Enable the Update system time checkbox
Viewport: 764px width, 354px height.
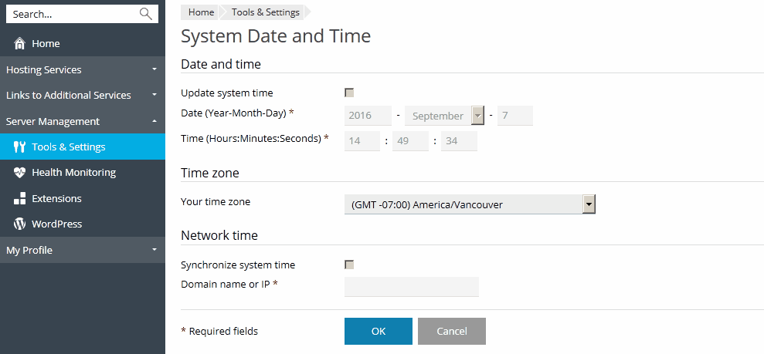click(x=349, y=93)
